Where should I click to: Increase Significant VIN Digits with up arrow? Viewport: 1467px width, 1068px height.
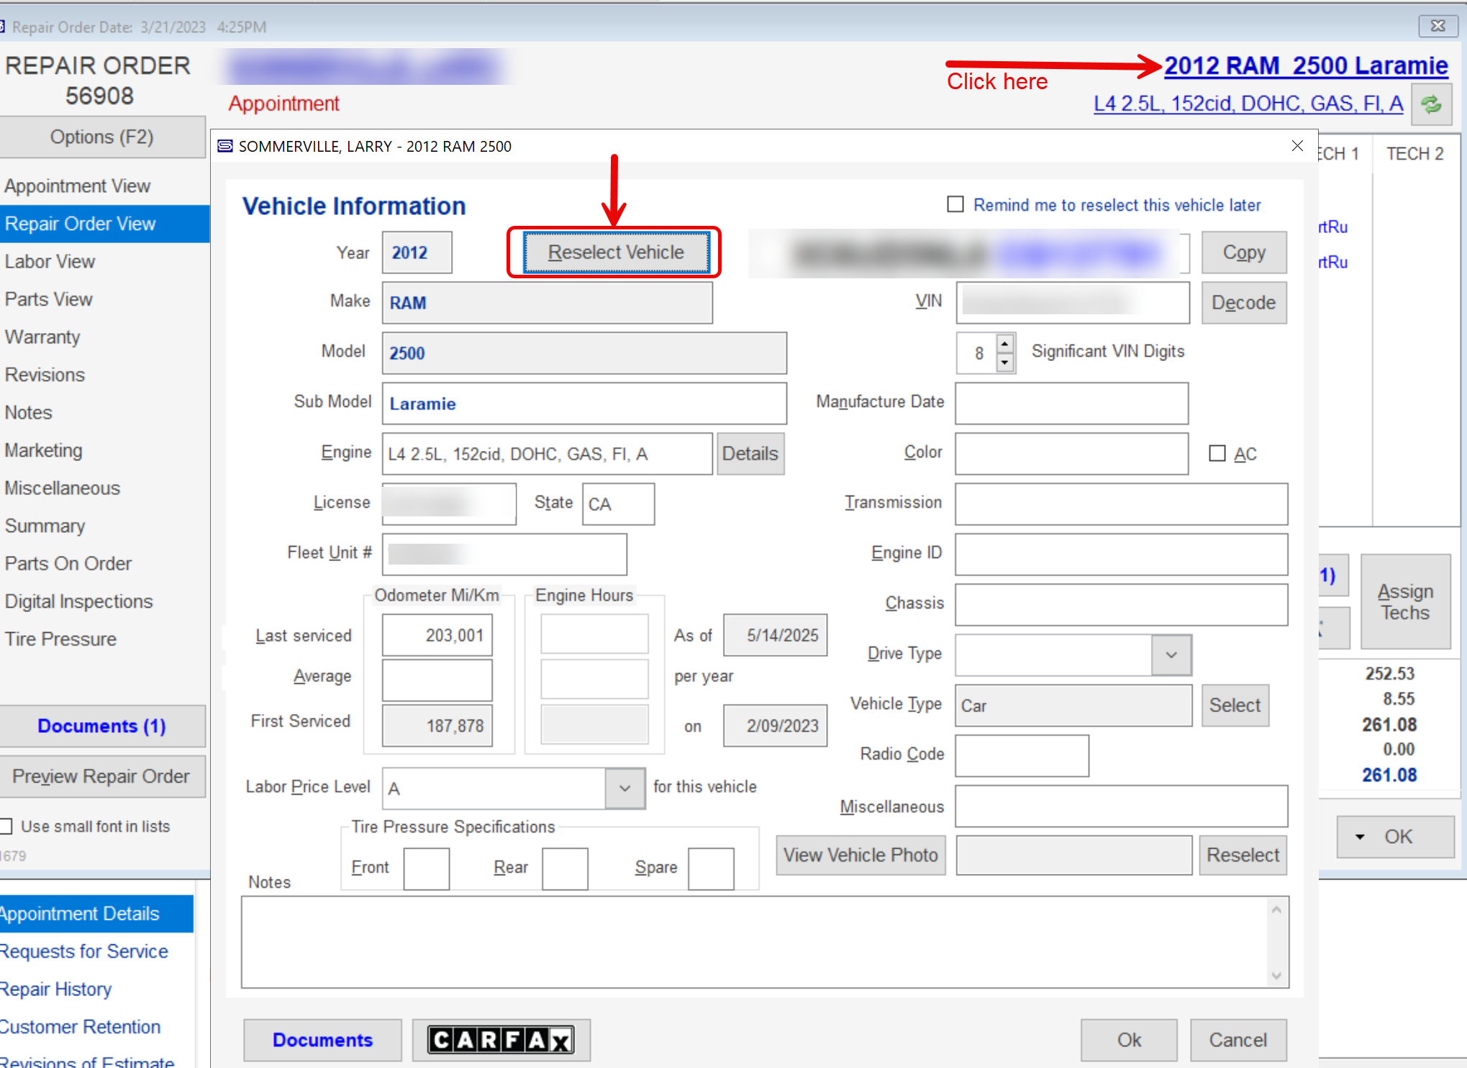click(x=1005, y=343)
